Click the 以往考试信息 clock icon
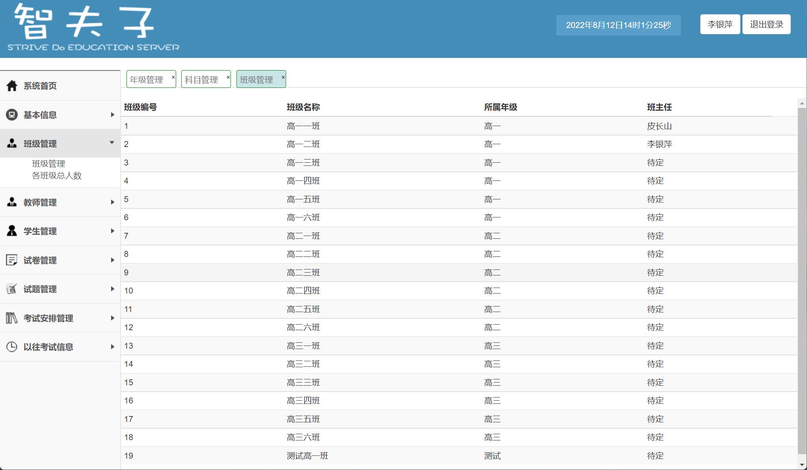Screen dimensions: 807x470 [12, 347]
